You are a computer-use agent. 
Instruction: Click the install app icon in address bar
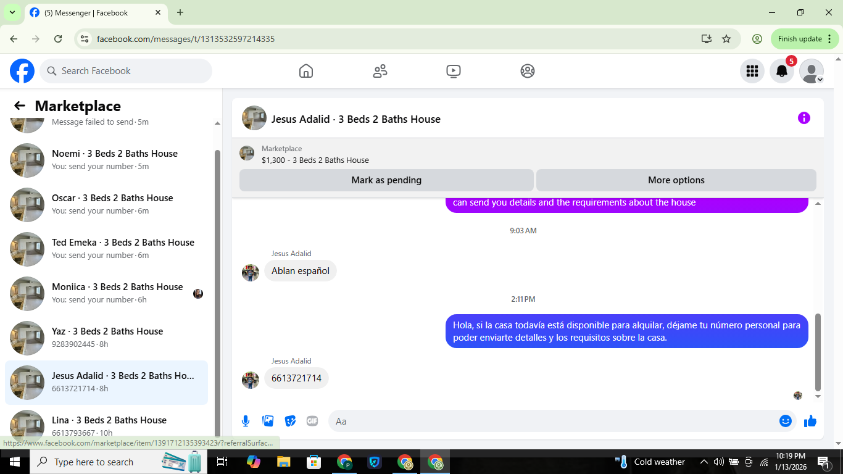pos(707,39)
